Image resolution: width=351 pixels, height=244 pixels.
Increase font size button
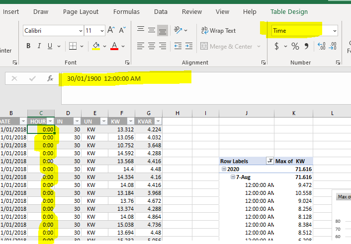pos(111,30)
